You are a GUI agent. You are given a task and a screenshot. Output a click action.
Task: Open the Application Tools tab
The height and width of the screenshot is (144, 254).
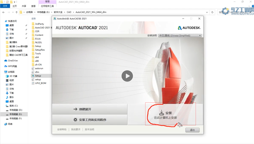point(47,6)
